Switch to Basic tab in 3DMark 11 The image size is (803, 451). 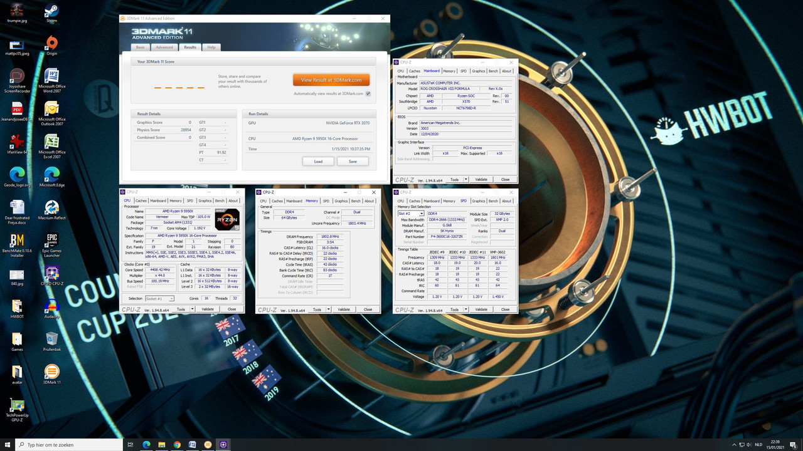(x=140, y=47)
